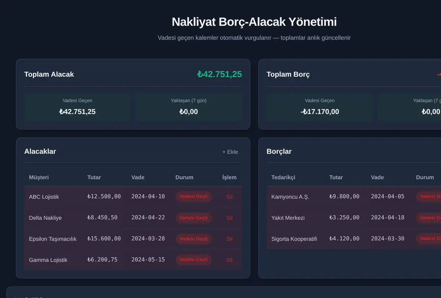The height and width of the screenshot is (298, 441).
Task: Click the Tutar header in Borçlar table
Action: tap(336, 177)
